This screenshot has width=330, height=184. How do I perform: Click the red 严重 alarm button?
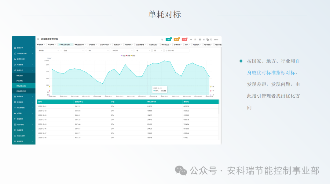185,39
